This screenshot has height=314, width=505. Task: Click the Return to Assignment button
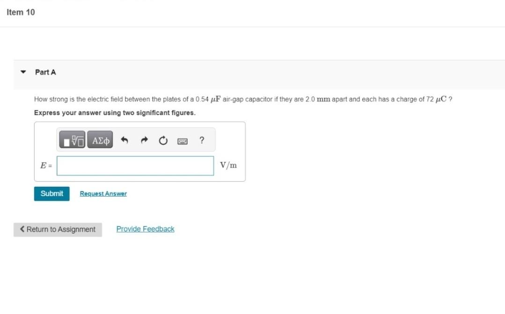click(x=58, y=229)
